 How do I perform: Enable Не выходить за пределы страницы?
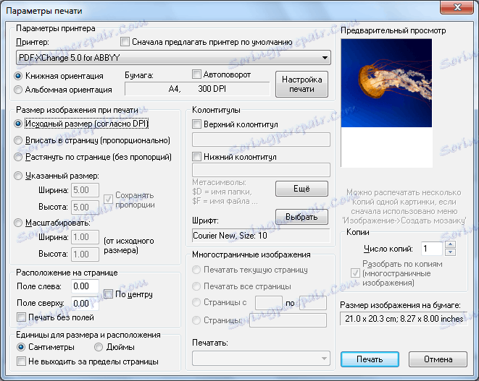(x=22, y=361)
